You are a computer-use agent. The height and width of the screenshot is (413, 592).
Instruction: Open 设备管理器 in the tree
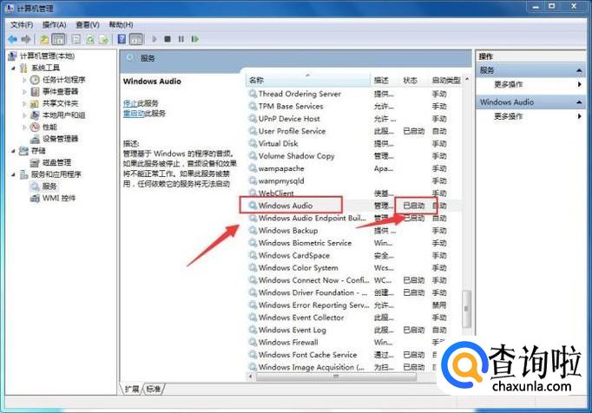click(x=60, y=139)
